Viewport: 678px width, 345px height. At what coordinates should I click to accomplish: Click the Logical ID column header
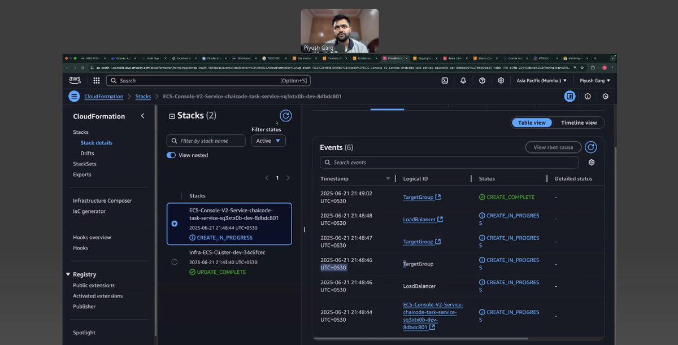click(415, 178)
